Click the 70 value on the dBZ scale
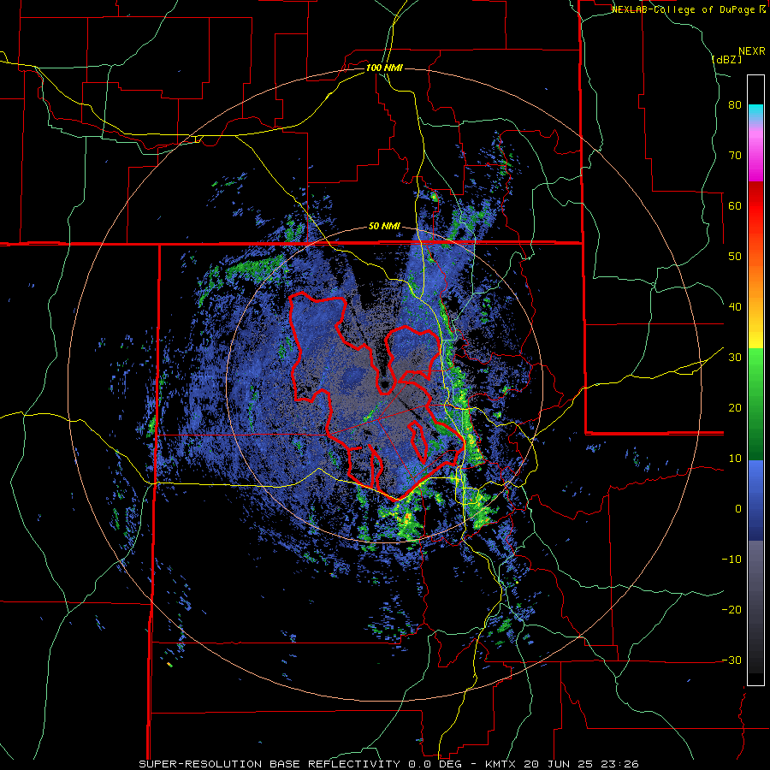The image size is (770, 770). [x=735, y=155]
